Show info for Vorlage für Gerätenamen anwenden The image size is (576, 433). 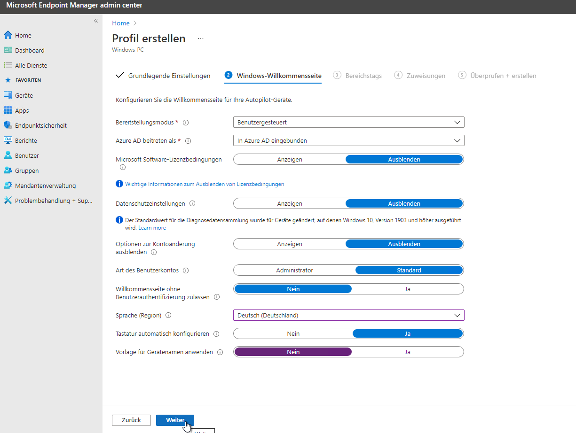(220, 352)
